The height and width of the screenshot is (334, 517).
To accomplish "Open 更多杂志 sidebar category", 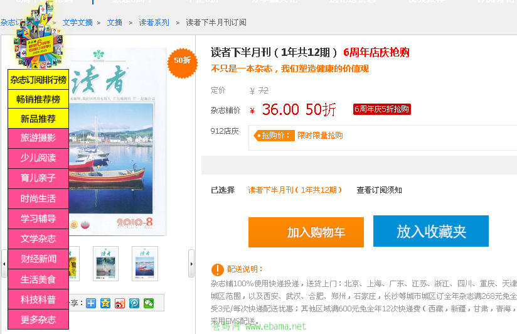I will 38,319.
